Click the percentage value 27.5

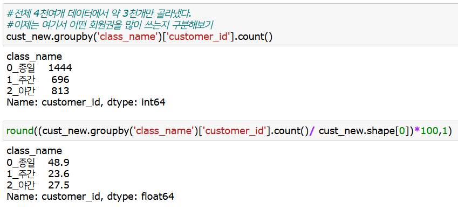tap(59, 185)
